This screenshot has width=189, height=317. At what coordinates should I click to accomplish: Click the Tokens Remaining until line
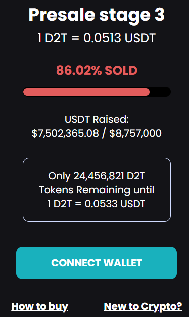coord(97,190)
